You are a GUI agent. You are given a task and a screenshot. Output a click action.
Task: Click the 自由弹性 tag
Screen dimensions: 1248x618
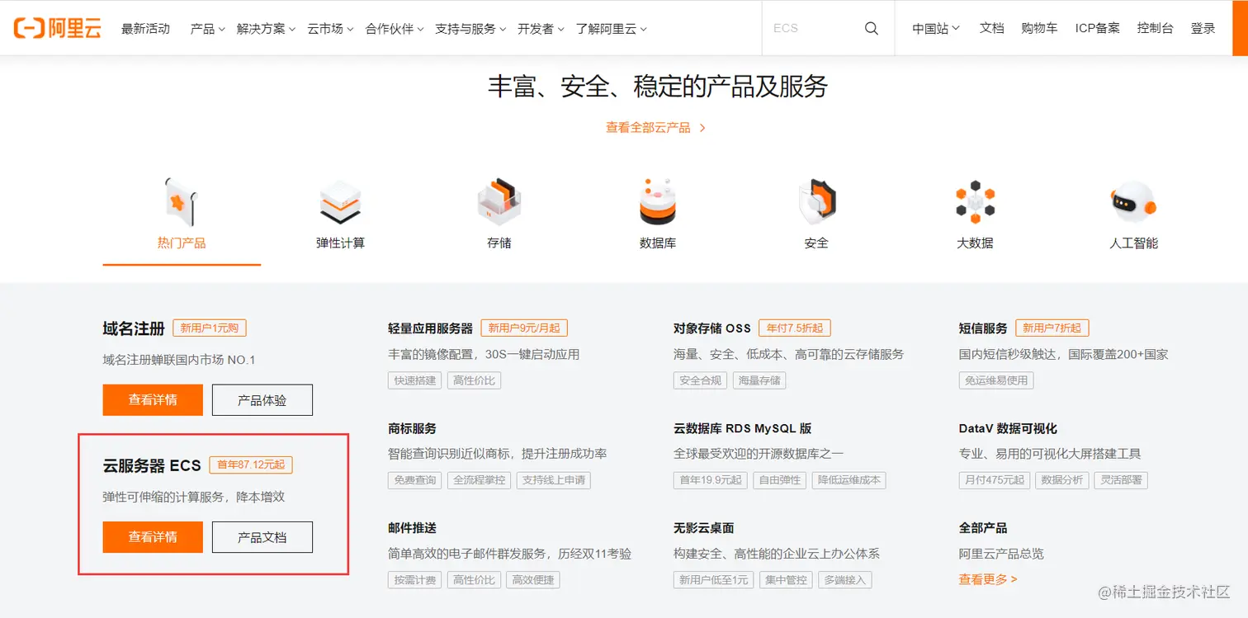[780, 480]
